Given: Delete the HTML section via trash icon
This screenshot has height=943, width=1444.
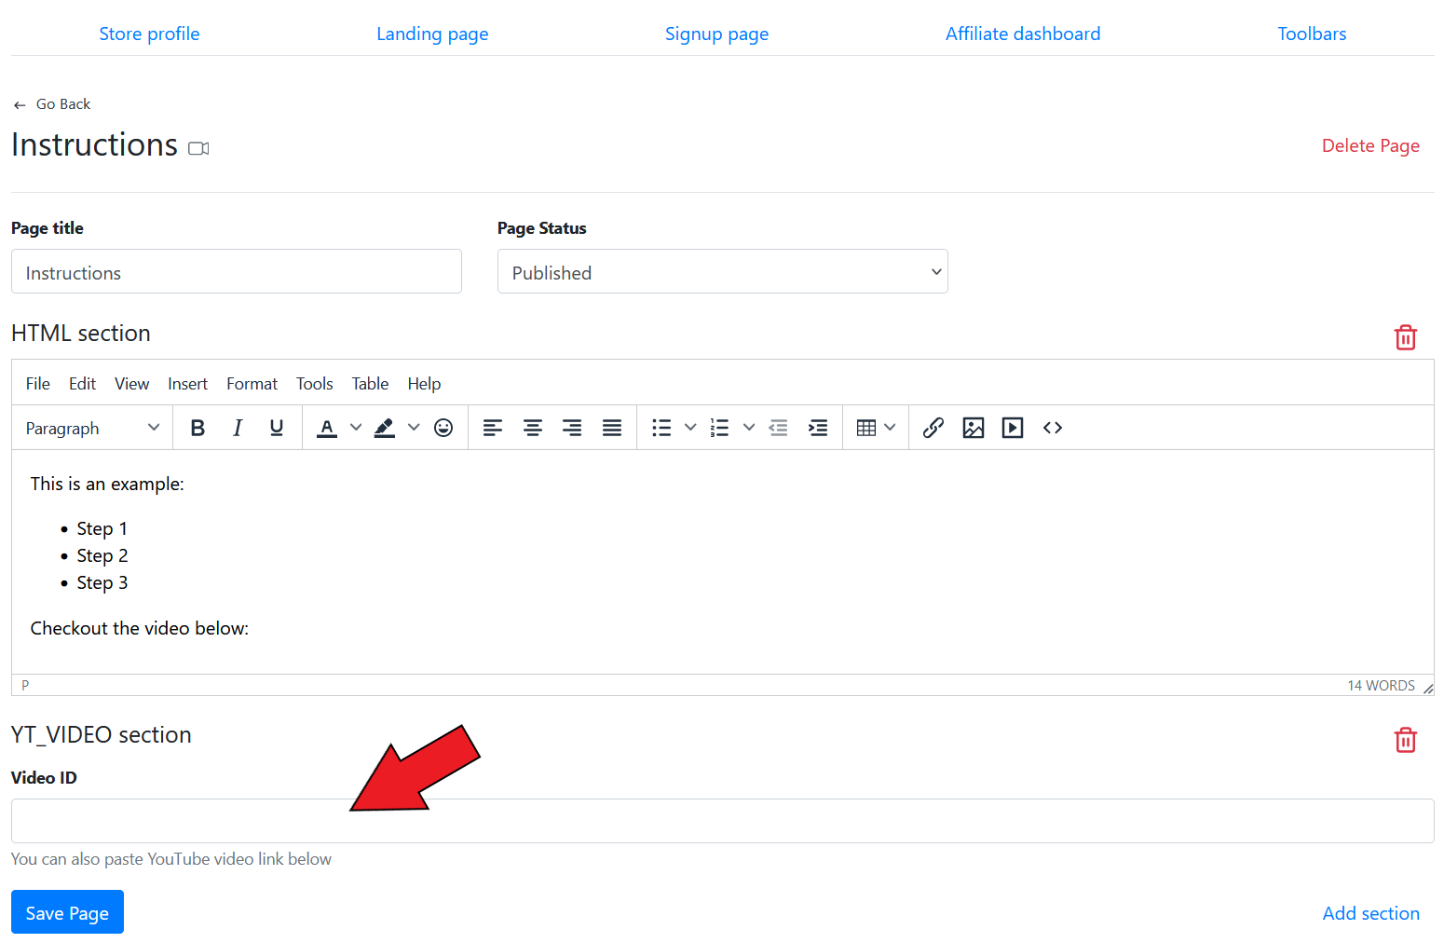Looking at the screenshot, I should pyautogui.click(x=1405, y=337).
